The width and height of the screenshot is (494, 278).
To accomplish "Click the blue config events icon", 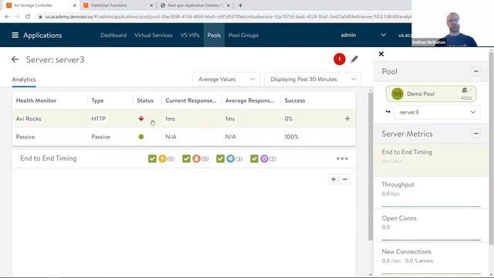I will pyautogui.click(x=230, y=158).
